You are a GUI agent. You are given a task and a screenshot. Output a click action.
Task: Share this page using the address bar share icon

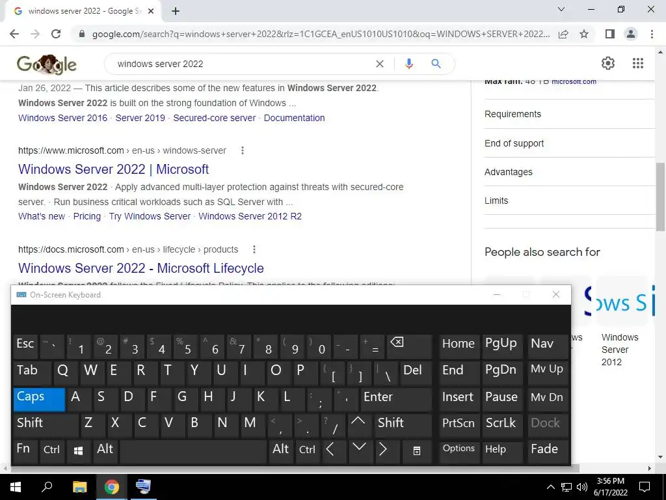click(x=563, y=34)
